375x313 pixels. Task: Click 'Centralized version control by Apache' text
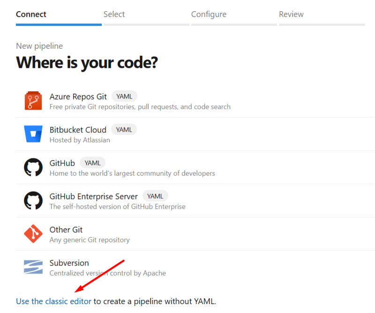coord(108,273)
